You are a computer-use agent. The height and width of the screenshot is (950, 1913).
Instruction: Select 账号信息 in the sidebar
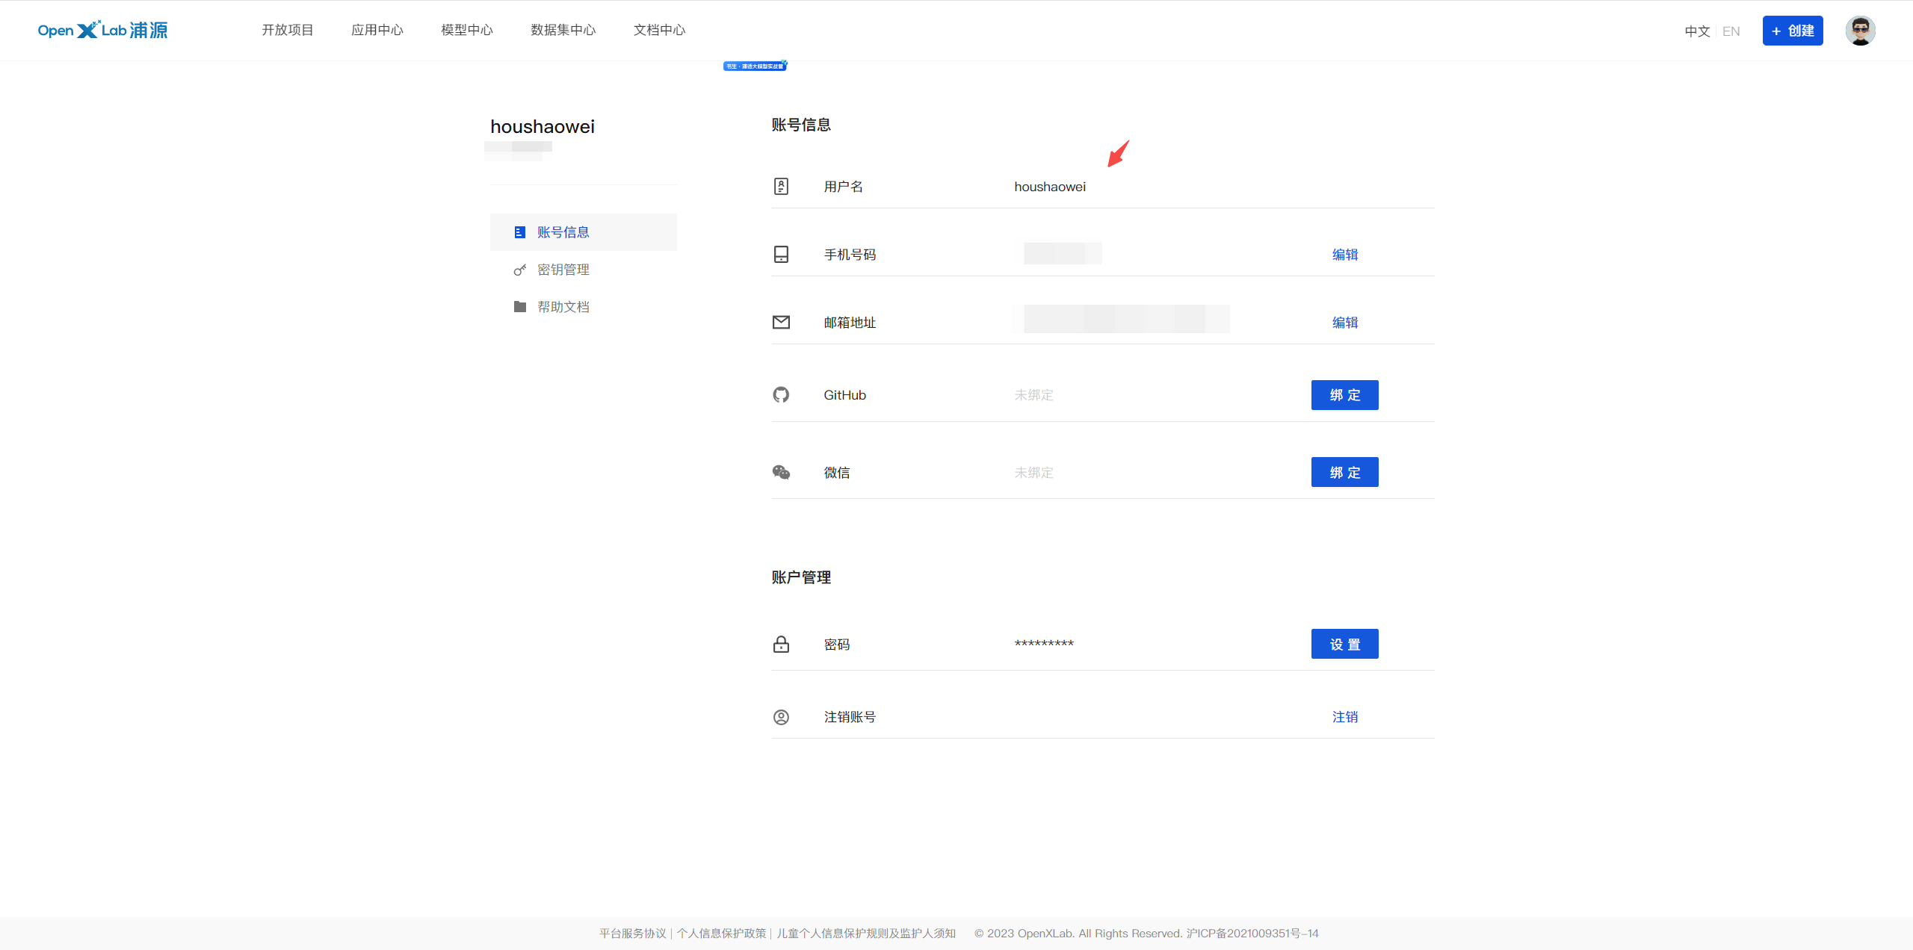[563, 232]
